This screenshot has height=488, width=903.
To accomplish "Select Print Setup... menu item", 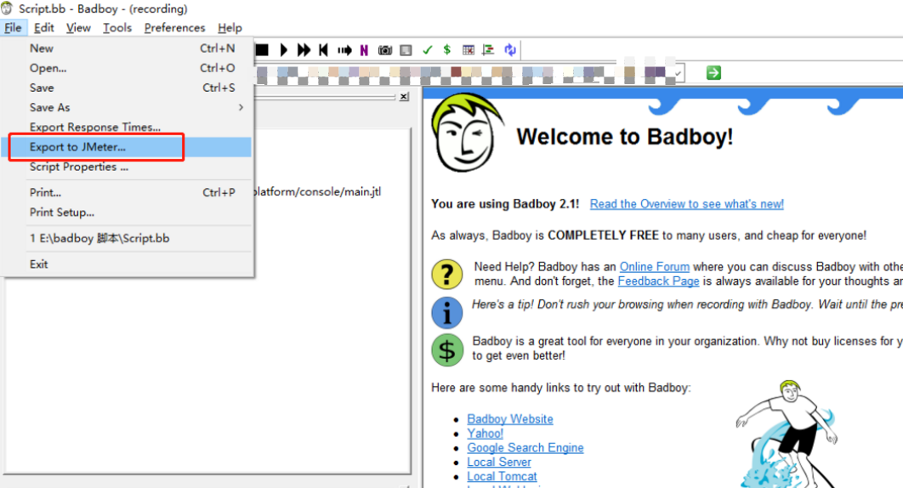I will (127, 212).
